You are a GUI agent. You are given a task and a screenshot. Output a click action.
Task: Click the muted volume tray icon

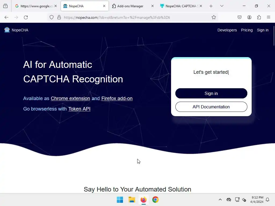[244, 200]
